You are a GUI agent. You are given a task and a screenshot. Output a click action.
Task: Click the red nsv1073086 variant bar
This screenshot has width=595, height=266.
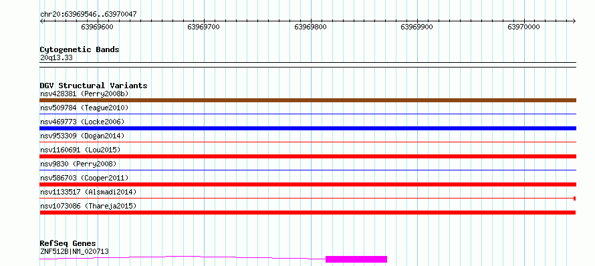(308, 213)
